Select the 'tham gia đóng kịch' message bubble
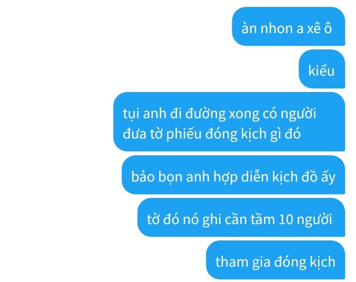 click(275, 260)
